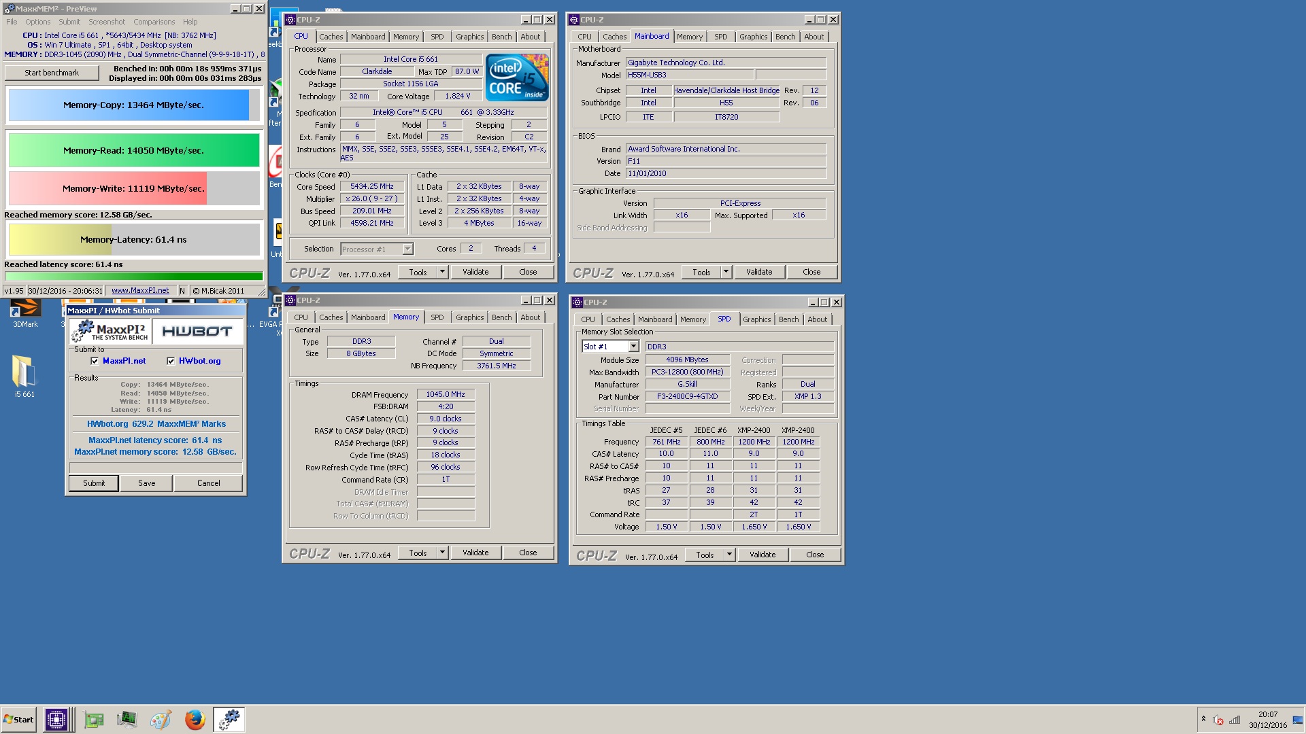Click the Intel Core i5 logo
Image resolution: width=1306 pixels, height=734 pixels.
coord(517,77)
